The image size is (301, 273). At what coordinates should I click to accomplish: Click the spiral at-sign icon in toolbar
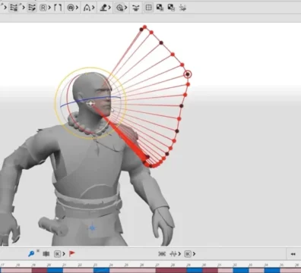pyautogui.click(x=71, y=8)
